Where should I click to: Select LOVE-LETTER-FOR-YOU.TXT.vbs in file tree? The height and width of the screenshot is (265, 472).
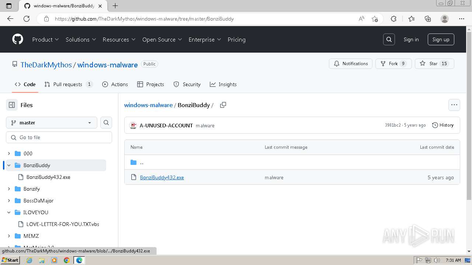pyautogui.click(x=63, y=224)
